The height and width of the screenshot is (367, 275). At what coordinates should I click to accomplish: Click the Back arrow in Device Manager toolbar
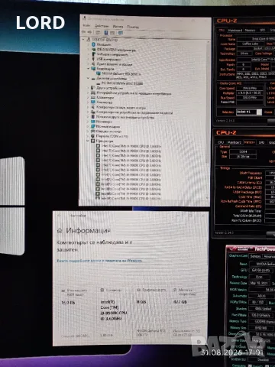tap(83, 32)
